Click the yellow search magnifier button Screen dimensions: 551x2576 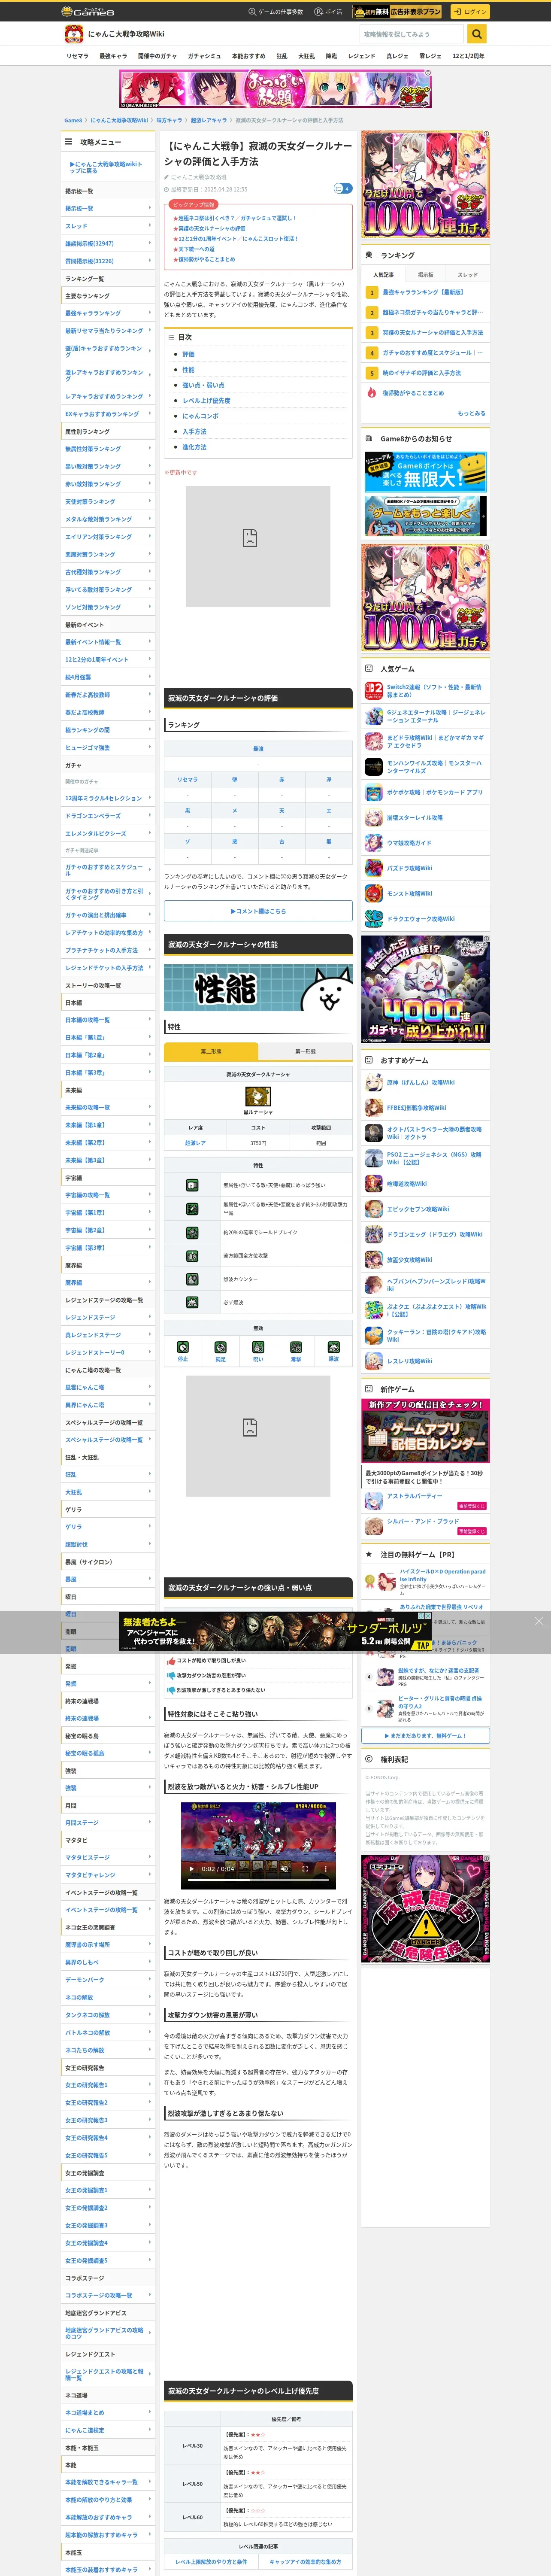click(477, 34)
